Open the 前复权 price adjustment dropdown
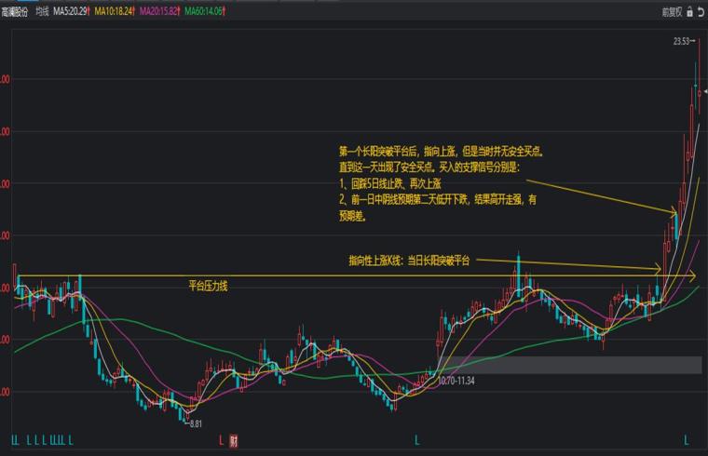This screenshot has height=456, width=708. [672, 12]
